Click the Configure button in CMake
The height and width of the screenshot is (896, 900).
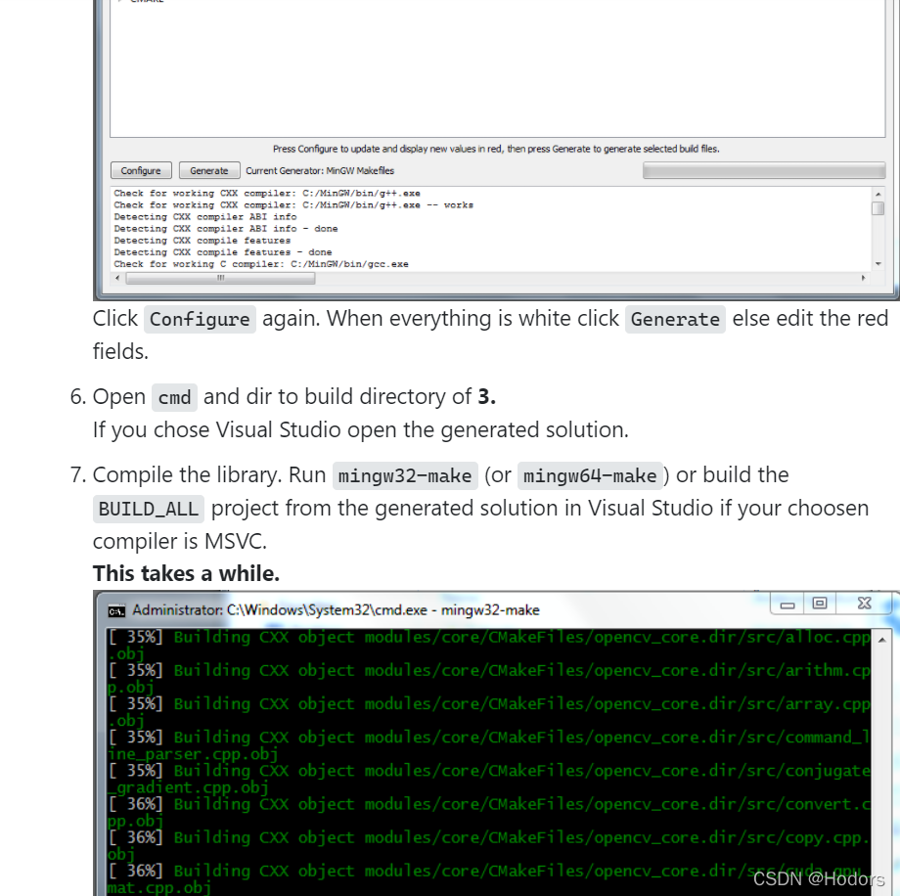click(x=140, y=169)
